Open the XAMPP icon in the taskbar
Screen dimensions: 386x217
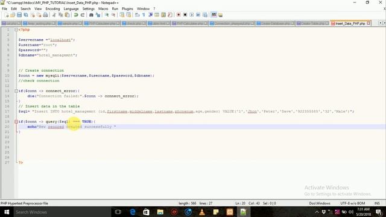coord(230,212)
